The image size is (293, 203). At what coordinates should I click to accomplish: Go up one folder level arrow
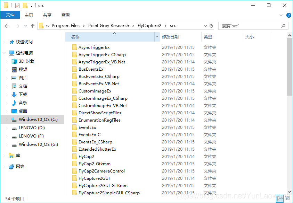(33, 26)
